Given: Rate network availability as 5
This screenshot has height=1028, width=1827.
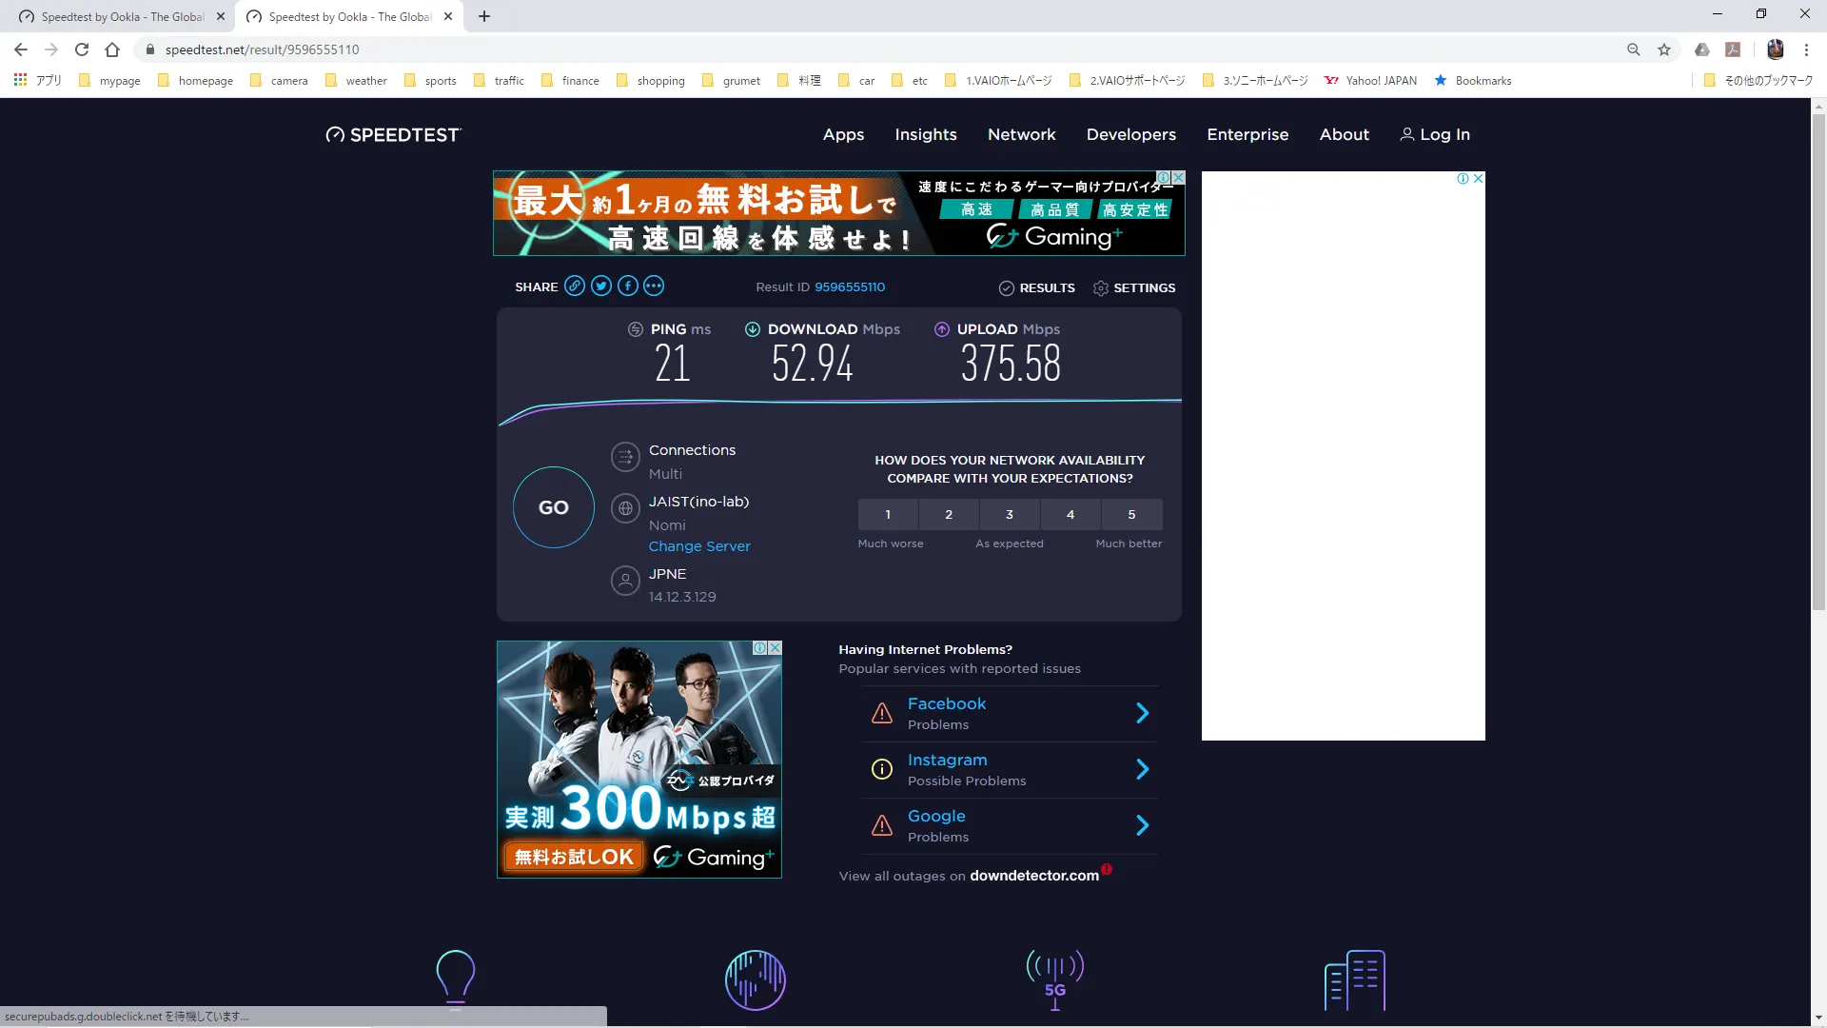Looking at the screenshot, I should 1131,515.
